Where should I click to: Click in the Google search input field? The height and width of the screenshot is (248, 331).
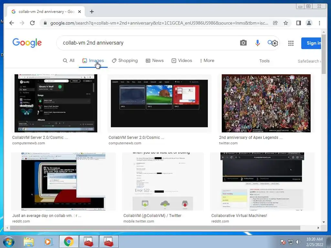148,43
